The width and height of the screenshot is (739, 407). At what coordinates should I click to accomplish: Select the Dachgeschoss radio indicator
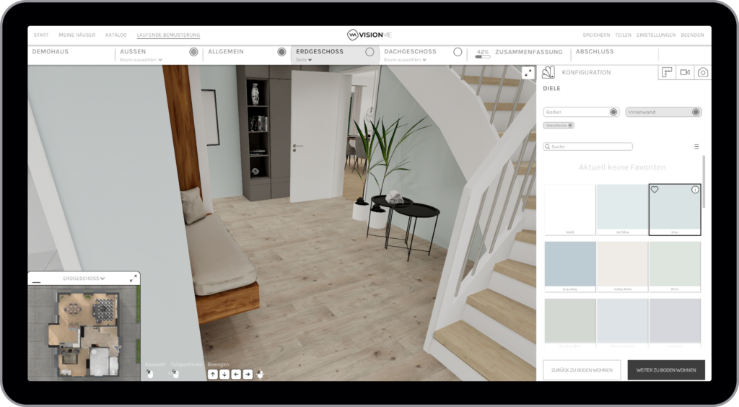coord(458,52)
